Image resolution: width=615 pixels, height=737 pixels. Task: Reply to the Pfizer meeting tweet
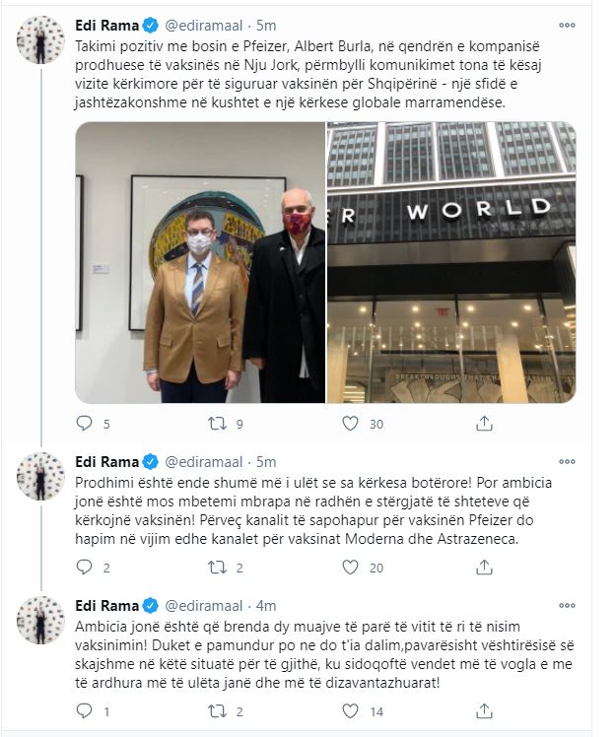click(84, 424)
